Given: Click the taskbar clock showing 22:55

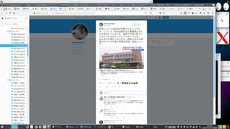Looking at the screenshot, I should tap(210, 127).
